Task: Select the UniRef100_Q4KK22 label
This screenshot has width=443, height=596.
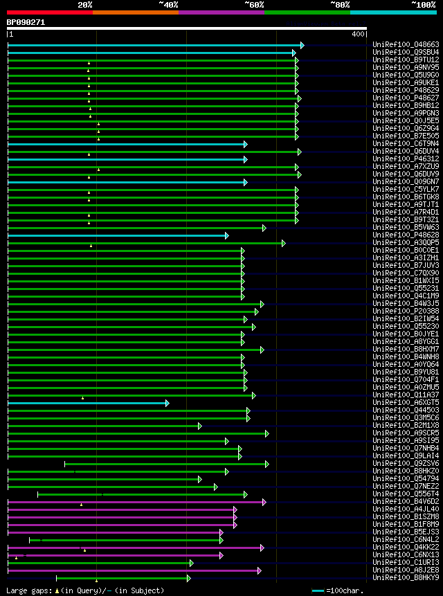Action: click(x=406, y=547)
